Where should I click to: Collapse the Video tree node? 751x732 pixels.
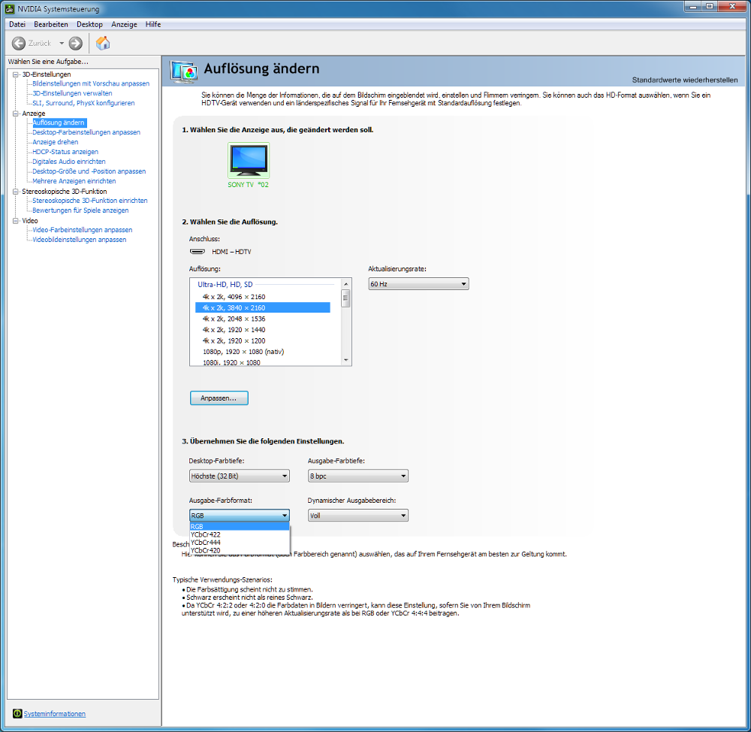coord(16,220)
